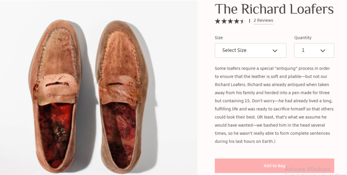Open the Quantity dropdown showing 1
This screenshot has width=347, height=175.
(x=314, y=50)
